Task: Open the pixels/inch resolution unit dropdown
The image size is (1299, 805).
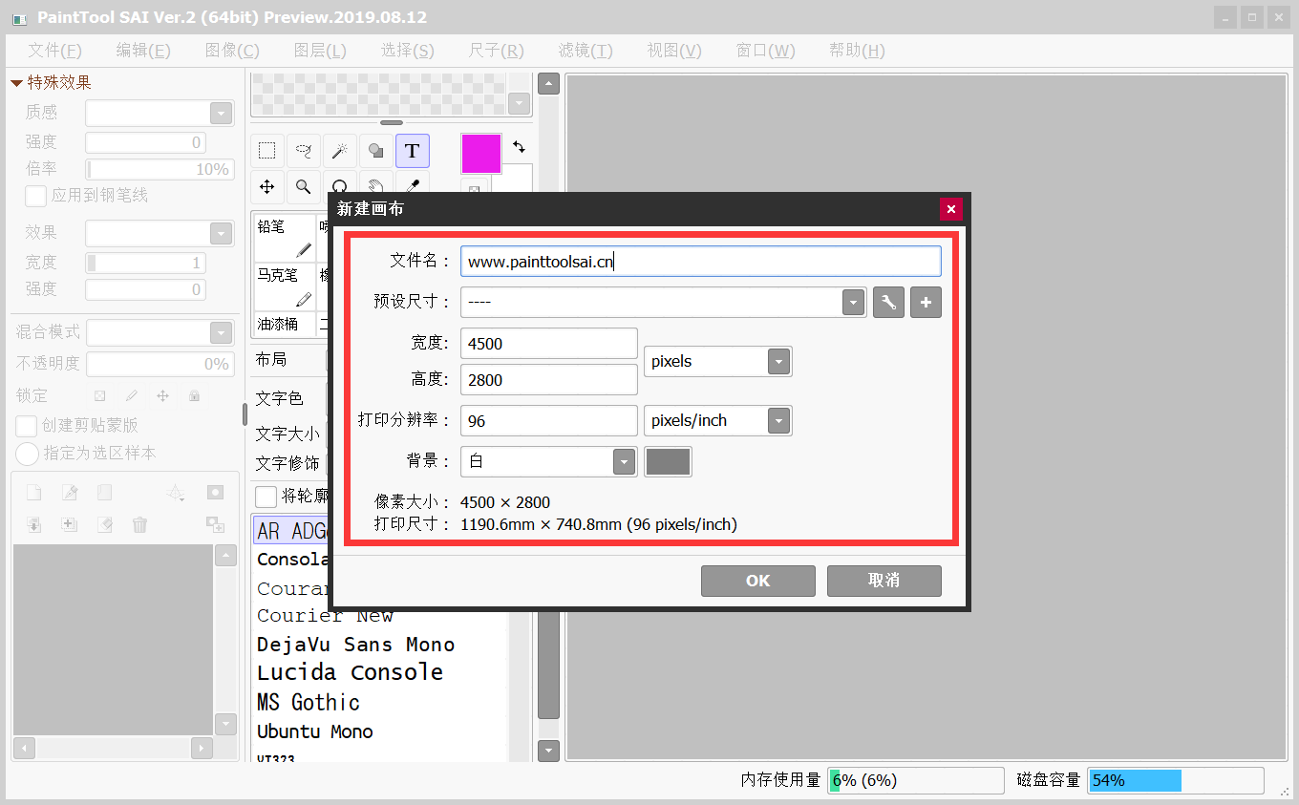Action: point(779,421)
